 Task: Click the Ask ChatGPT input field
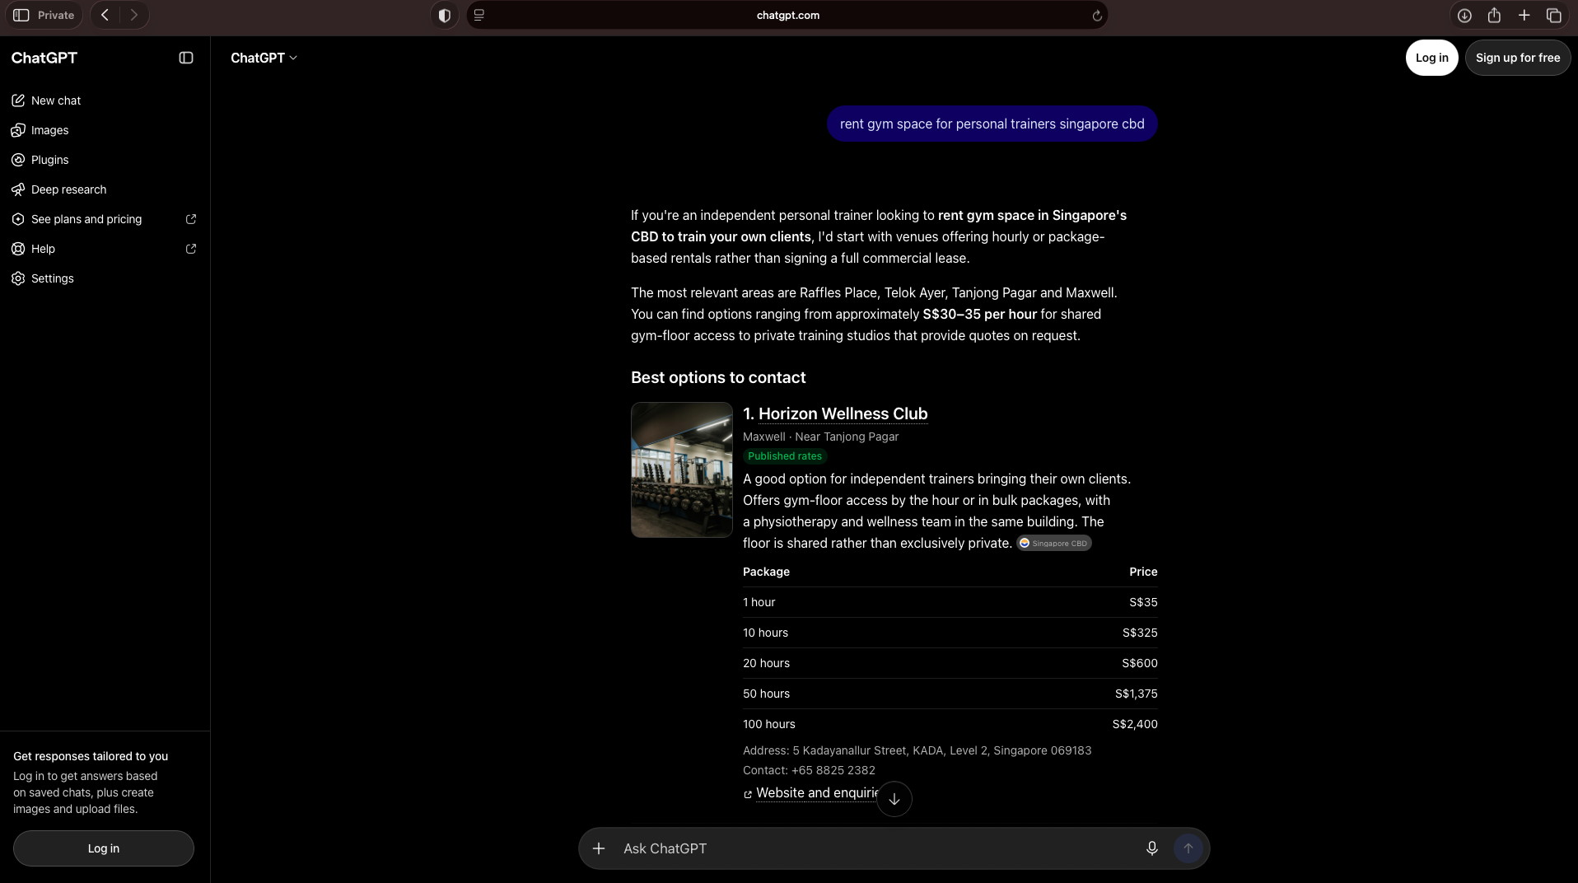875,848
